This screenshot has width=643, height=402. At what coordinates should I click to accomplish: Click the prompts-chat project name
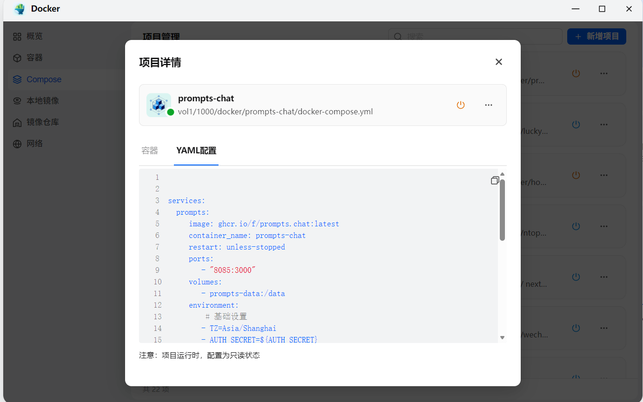pyautogui.click(x=206, y=99)
